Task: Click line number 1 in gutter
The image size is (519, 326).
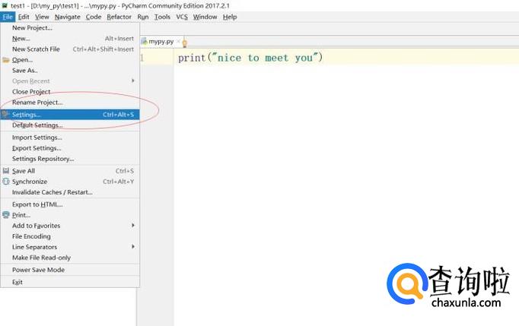Action: (x=142, y=58)
